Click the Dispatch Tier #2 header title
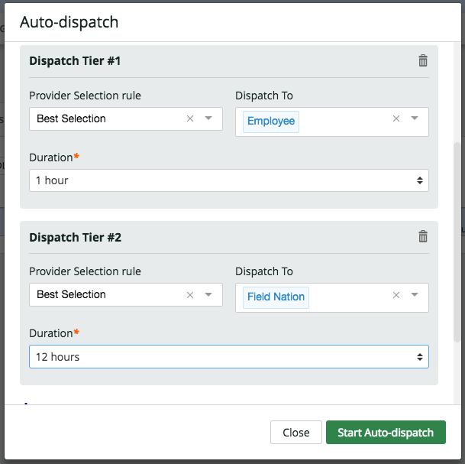 75,237
